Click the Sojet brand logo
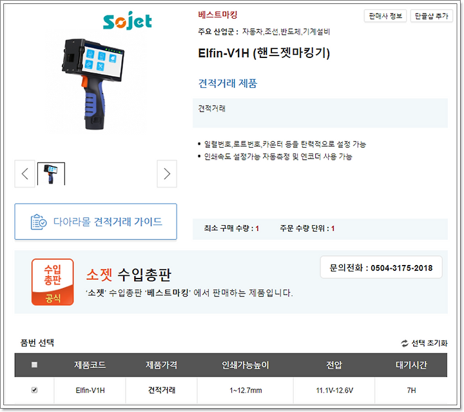 [x=127, y=21]
